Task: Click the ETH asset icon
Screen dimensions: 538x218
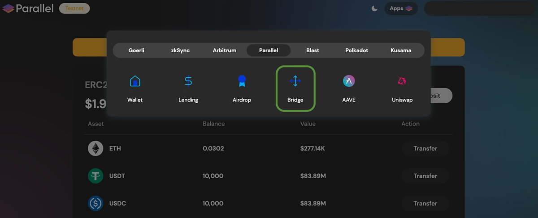Action: pos(95,148)
